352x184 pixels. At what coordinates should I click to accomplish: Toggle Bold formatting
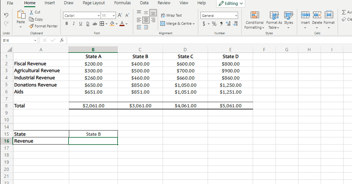tap(67, 23)
